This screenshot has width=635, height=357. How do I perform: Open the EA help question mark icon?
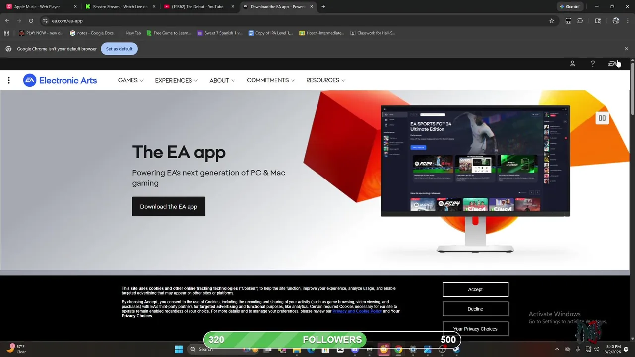pos(592,64)
